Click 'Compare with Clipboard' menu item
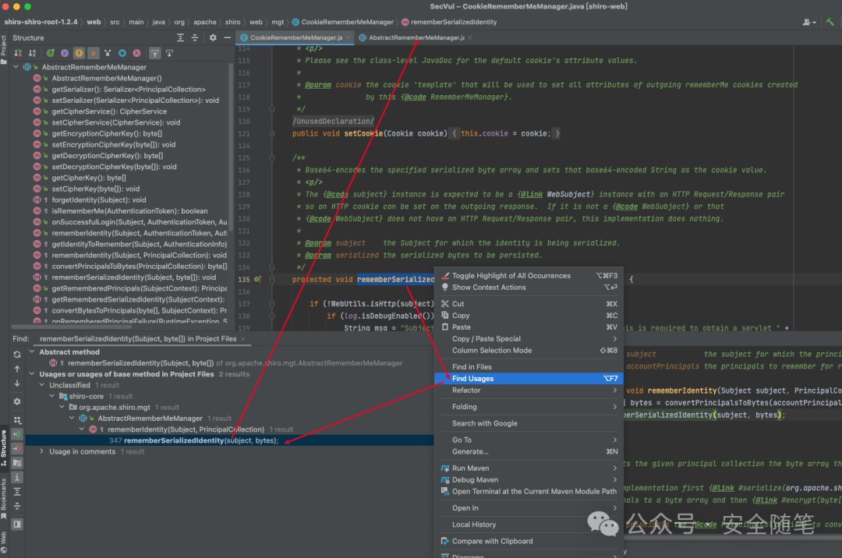 (529, 542)
